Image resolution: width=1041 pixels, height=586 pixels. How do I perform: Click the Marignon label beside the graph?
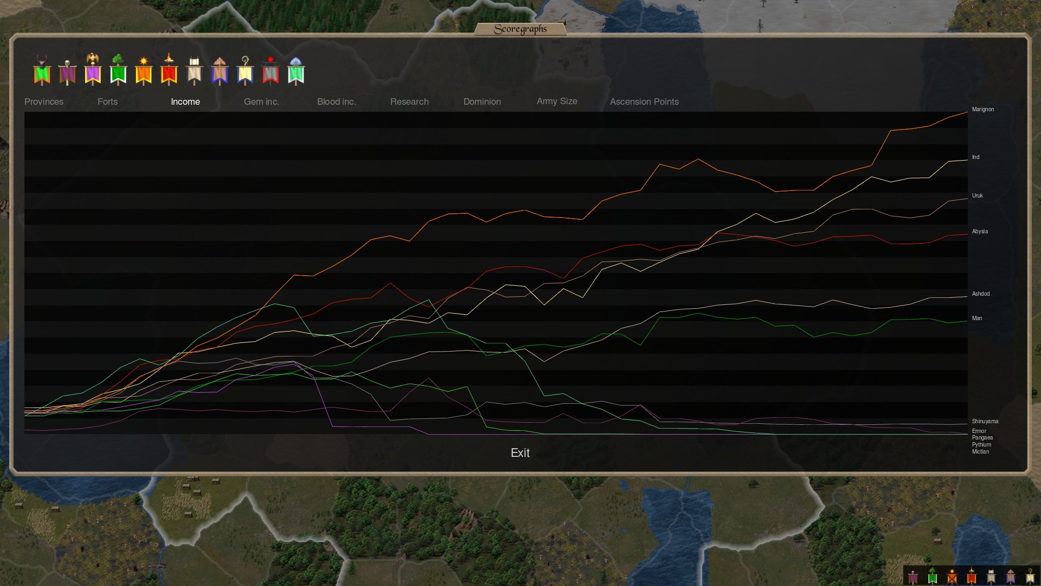coord(982,110)
